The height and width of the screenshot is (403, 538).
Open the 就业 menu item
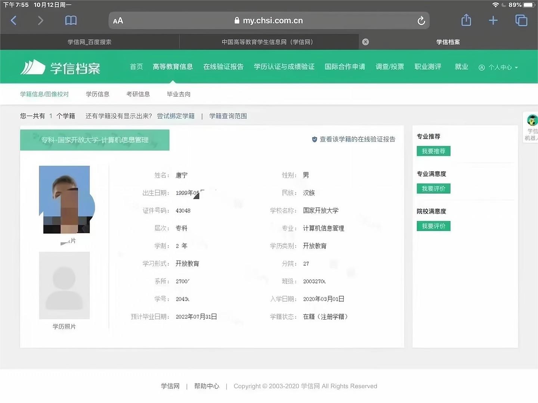click(461, 67)
